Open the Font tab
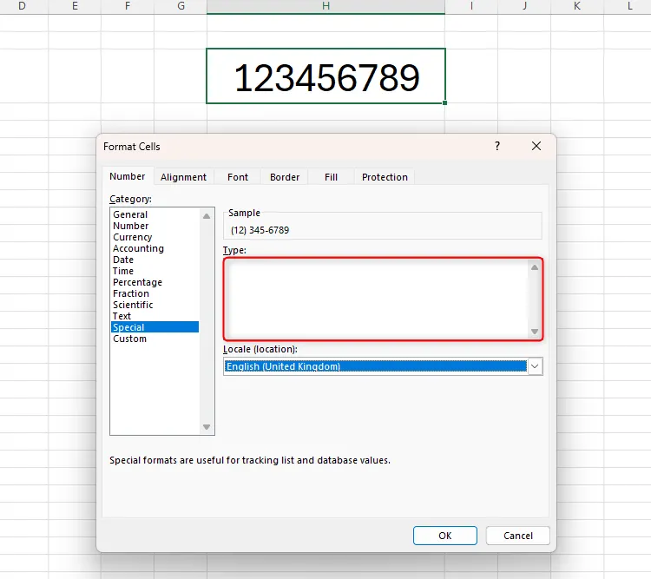This screenshot has height=579, width=651. [x=238, y=177]
